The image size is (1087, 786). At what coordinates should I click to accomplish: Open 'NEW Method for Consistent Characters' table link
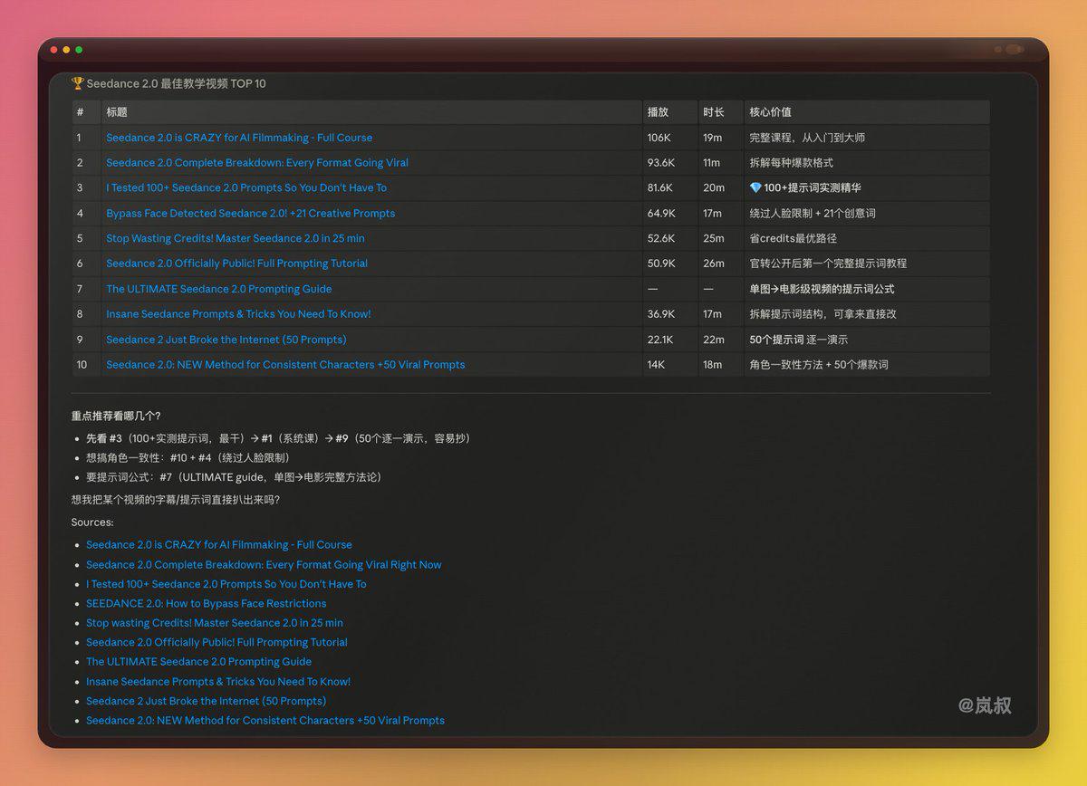(x=285, y=365)
